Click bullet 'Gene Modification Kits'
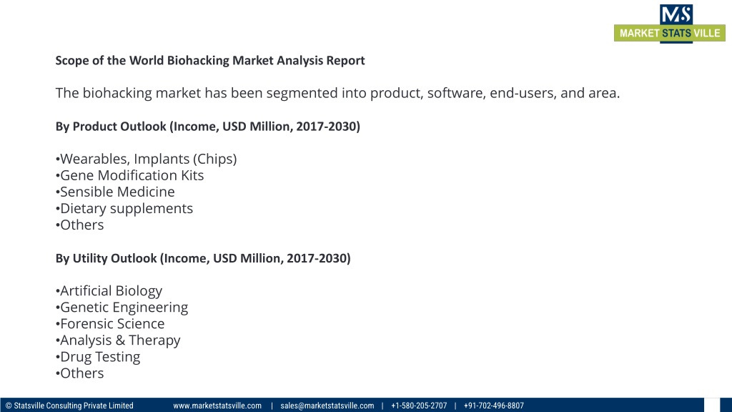The image size is (732, 412). pyautogui.click(x=130, y=175)
